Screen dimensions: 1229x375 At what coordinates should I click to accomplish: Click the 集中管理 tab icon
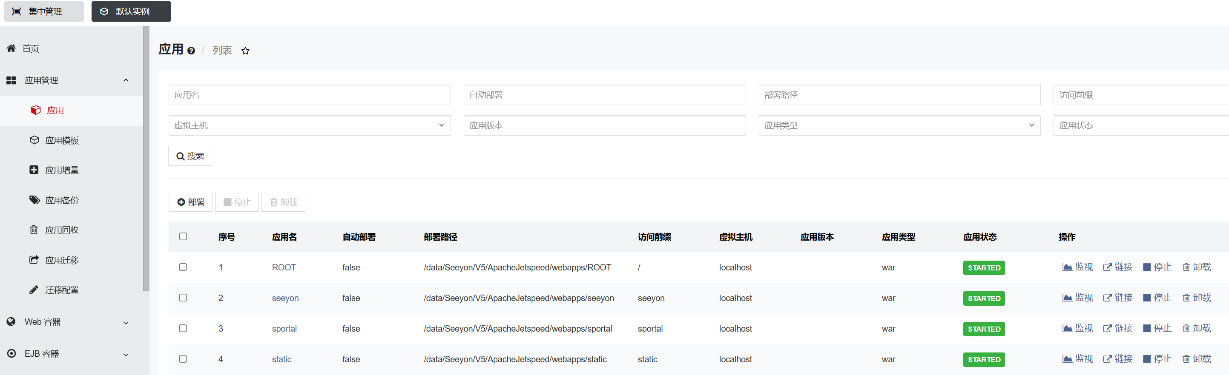point(17,11)
